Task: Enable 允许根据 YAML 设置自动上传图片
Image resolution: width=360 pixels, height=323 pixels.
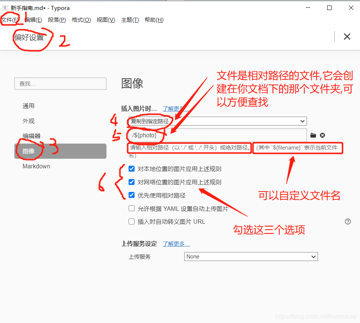Action: click(132, 208)
